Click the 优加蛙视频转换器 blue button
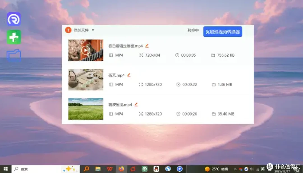The height and width of the screenshot is (173, 303). pyautogui.click(x=222, y=32)
